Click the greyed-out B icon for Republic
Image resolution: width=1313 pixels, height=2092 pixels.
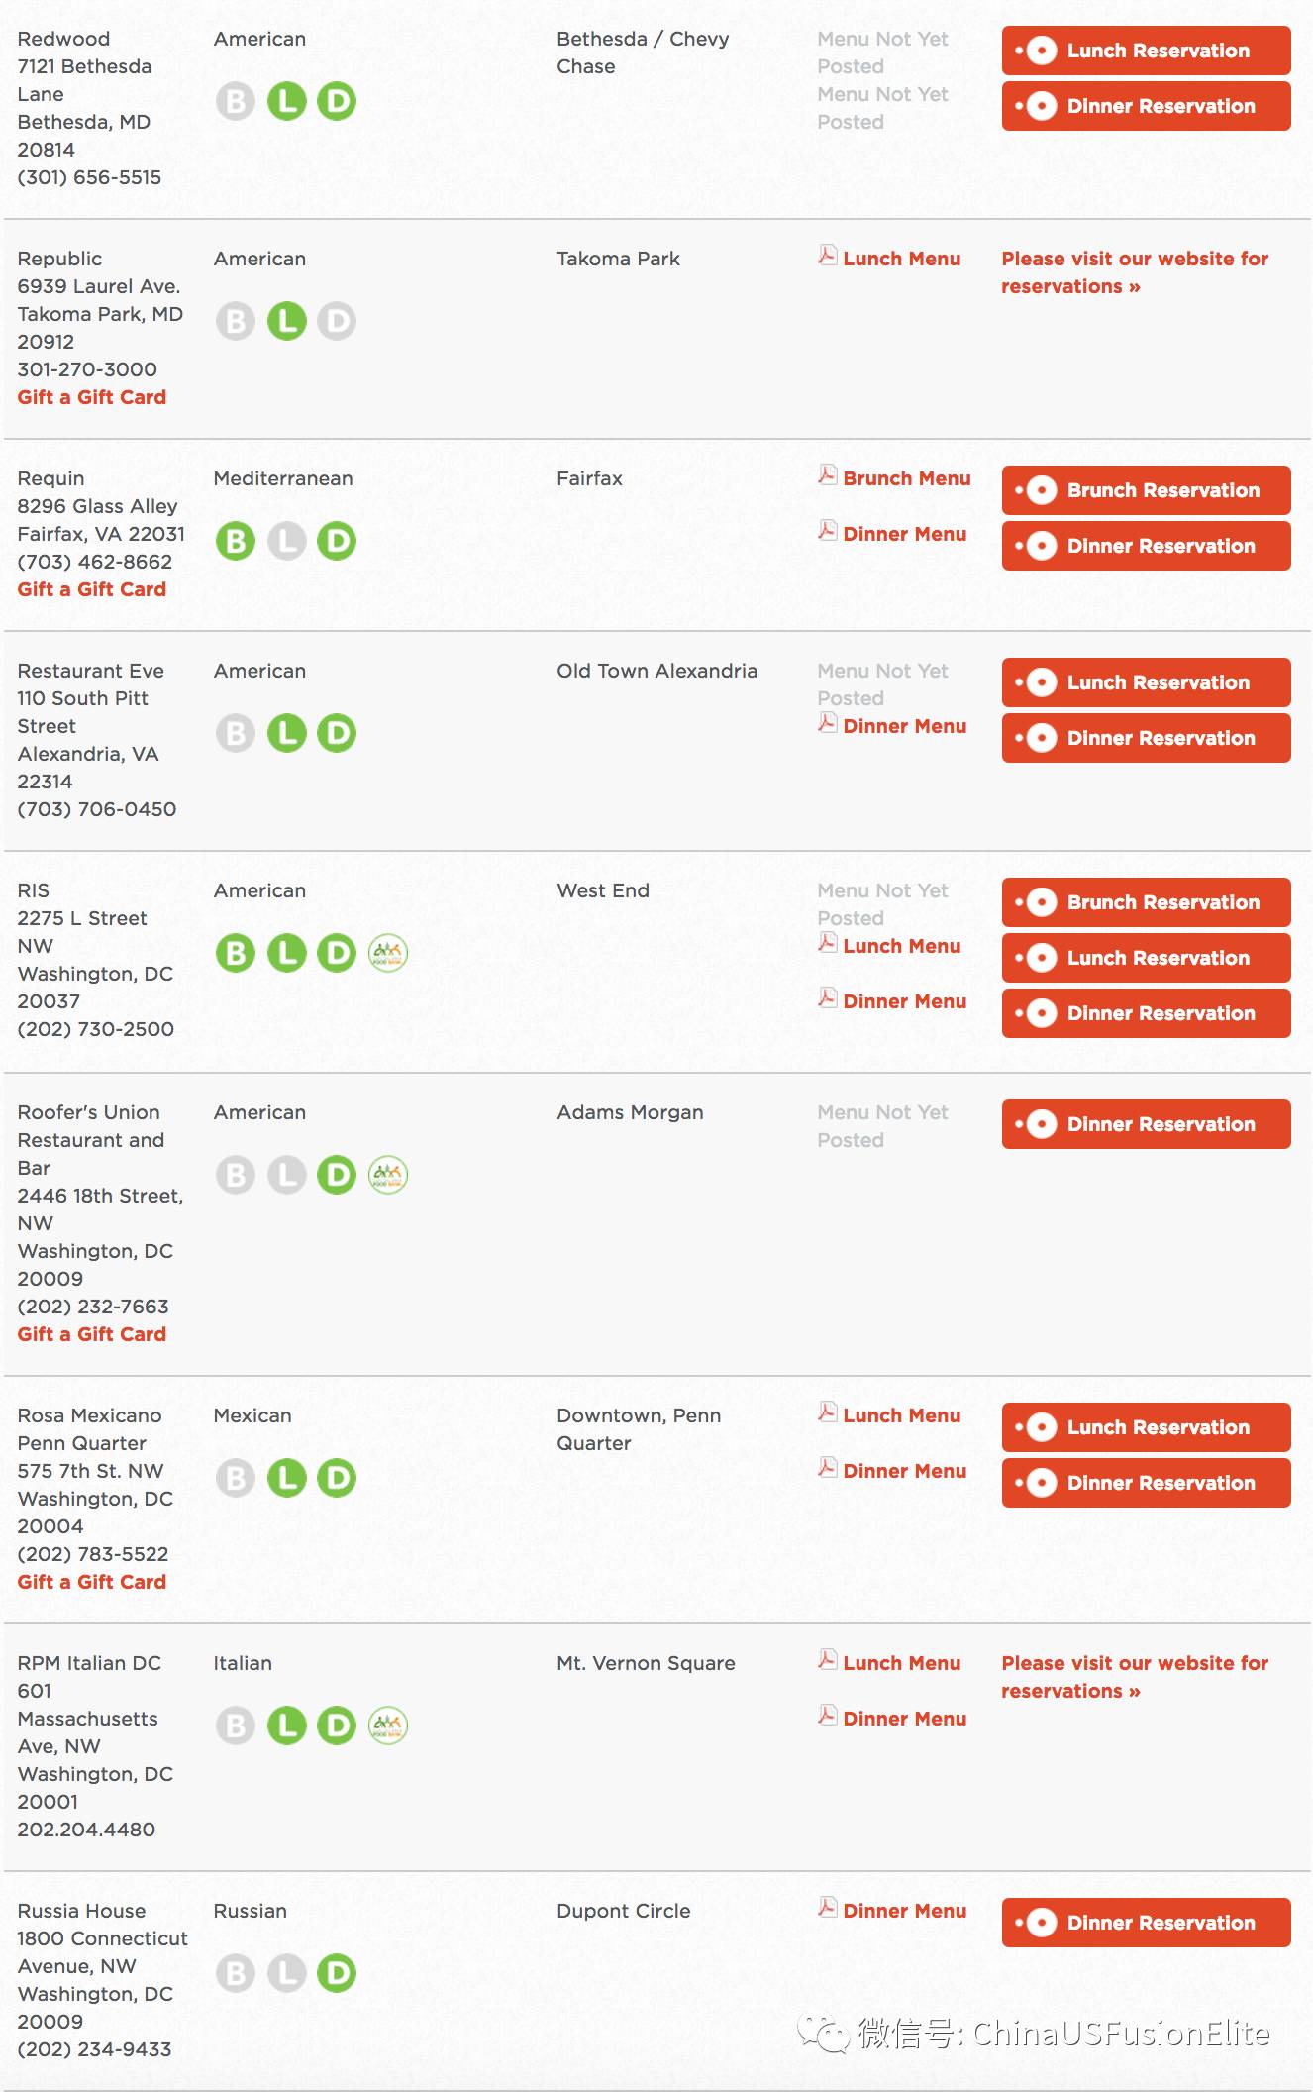pos(236,321)
